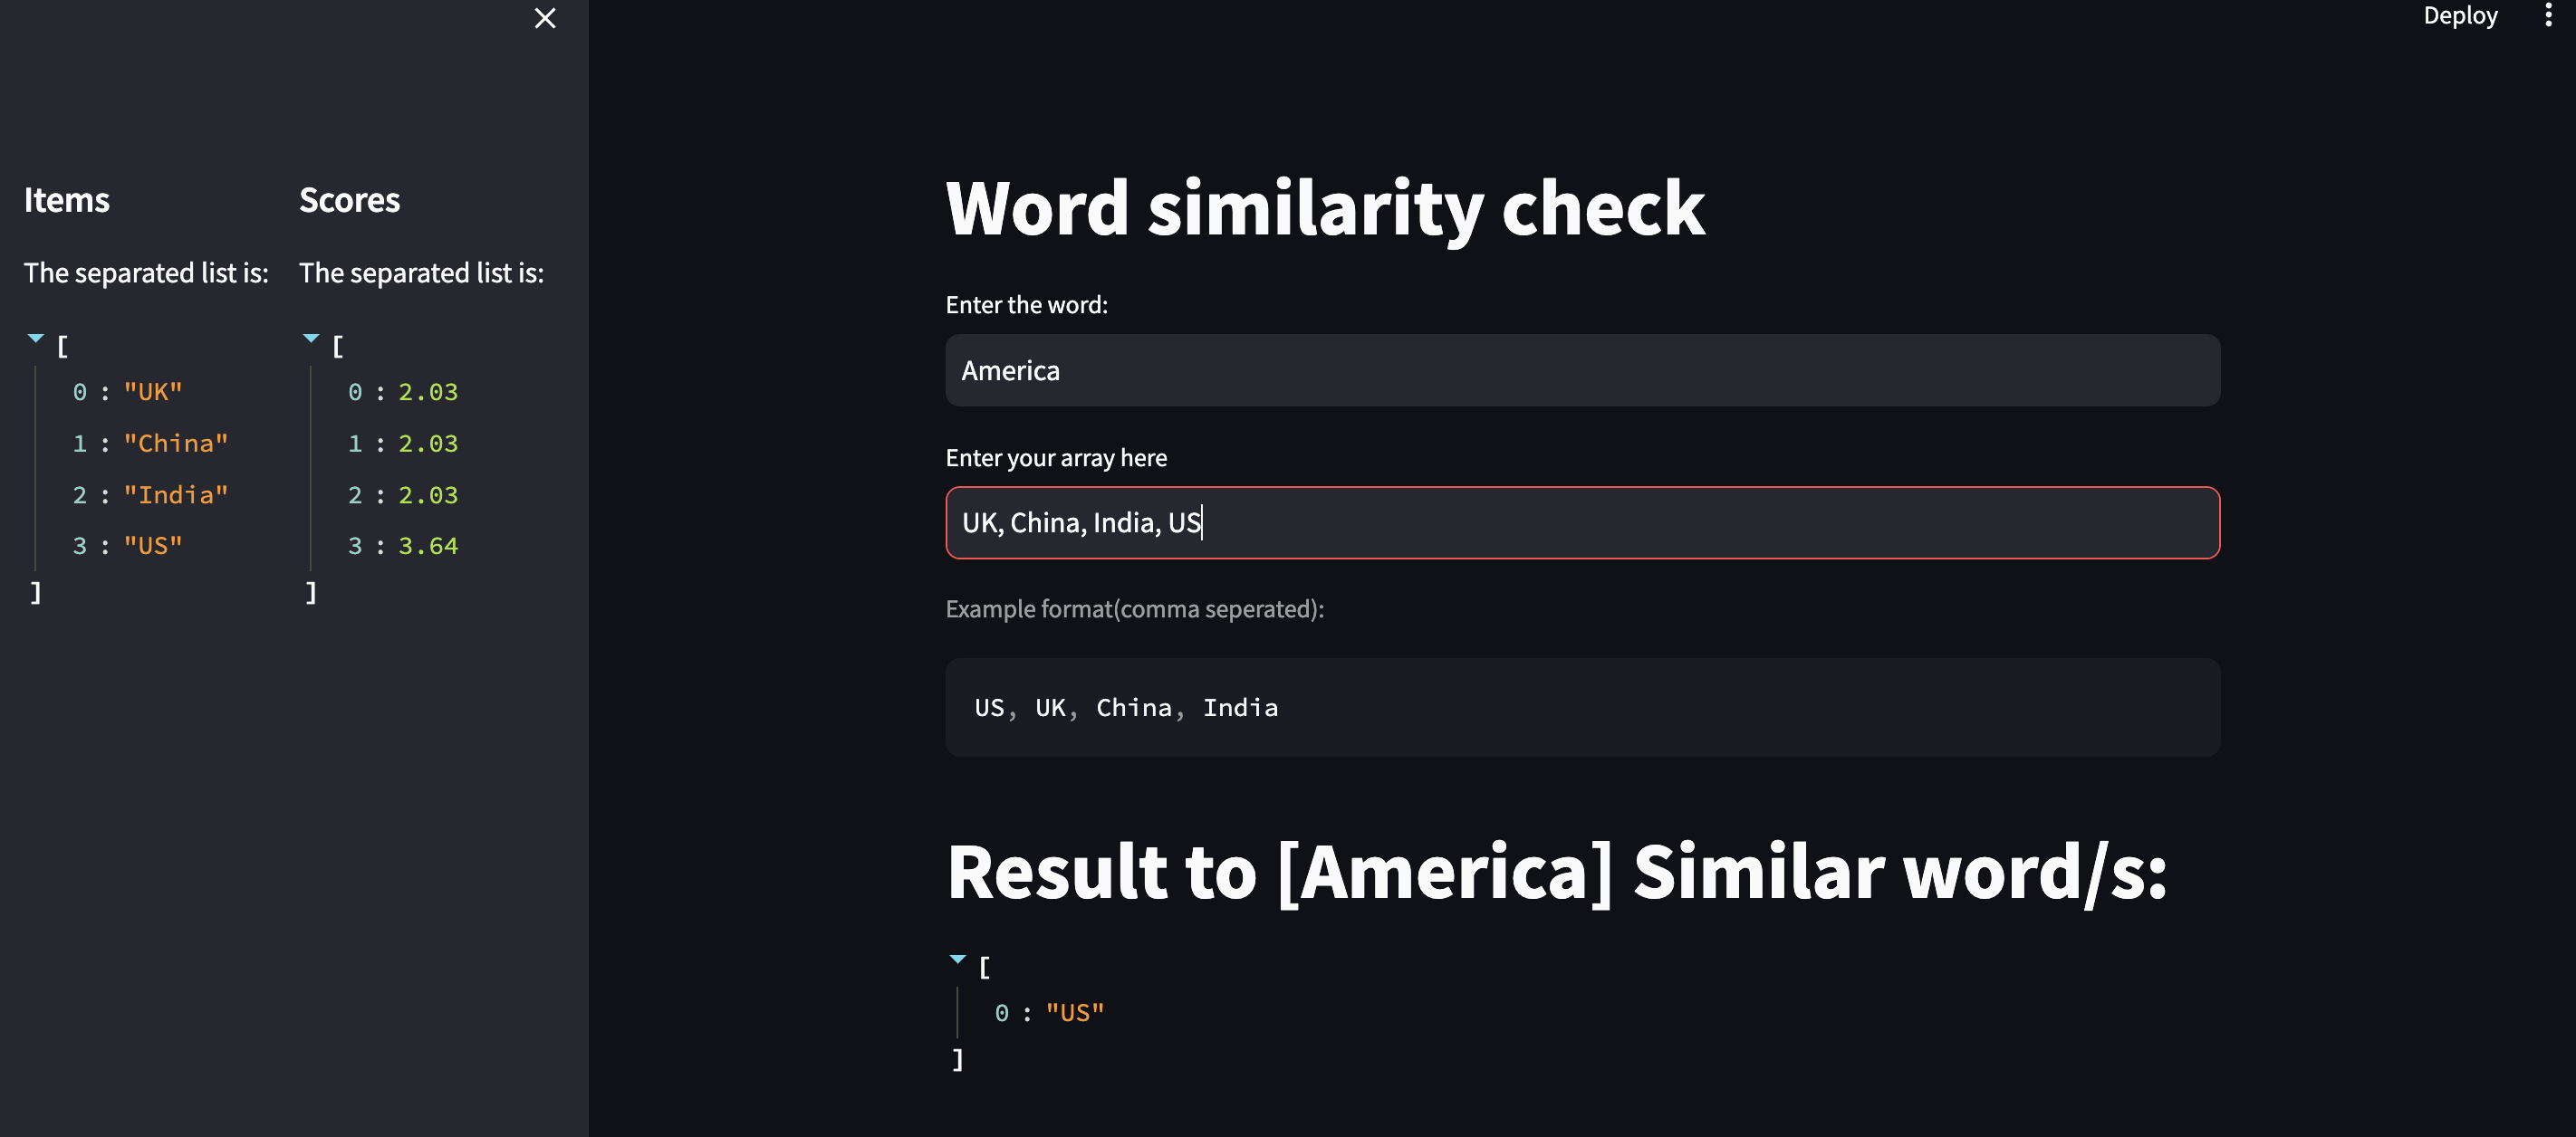Click the Deploy button in top right

[x=2459, y=14]
